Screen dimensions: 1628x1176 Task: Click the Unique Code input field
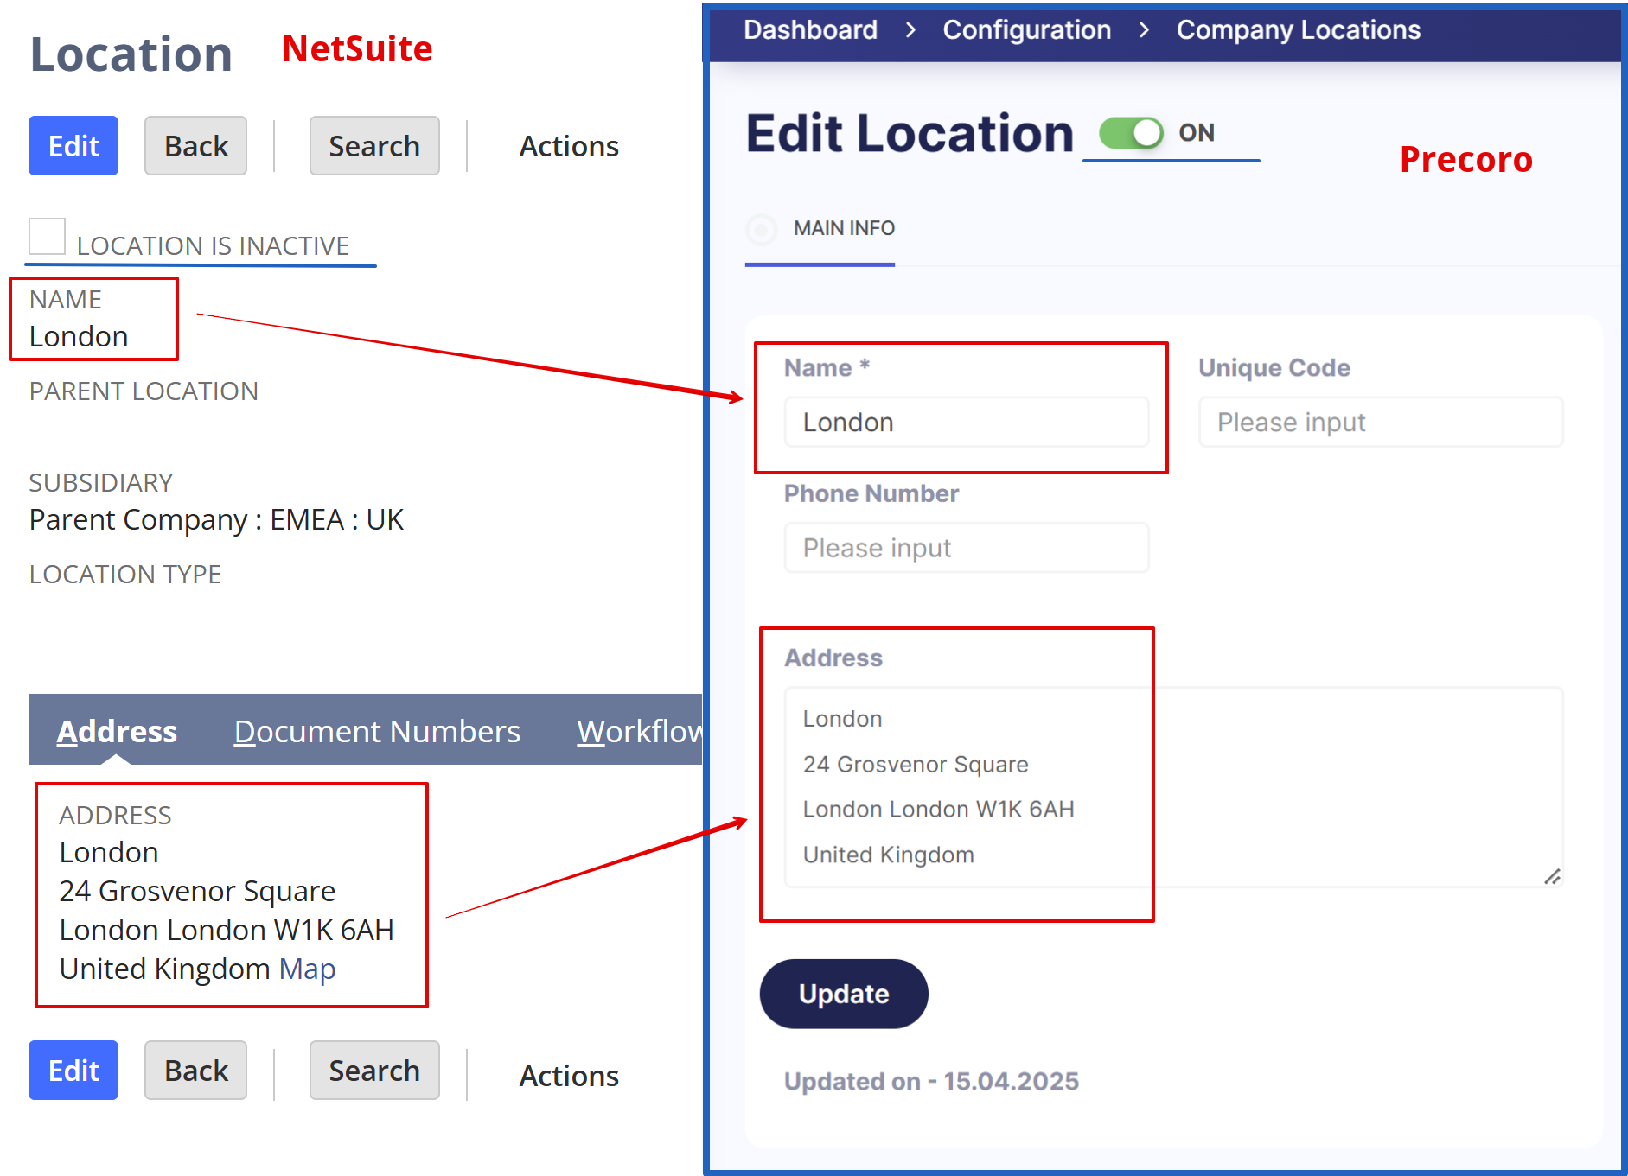point(1381,422)
